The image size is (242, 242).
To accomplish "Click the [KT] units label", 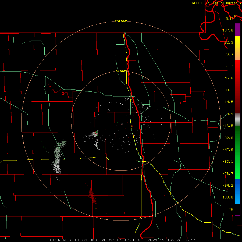I will pos(229,19).
